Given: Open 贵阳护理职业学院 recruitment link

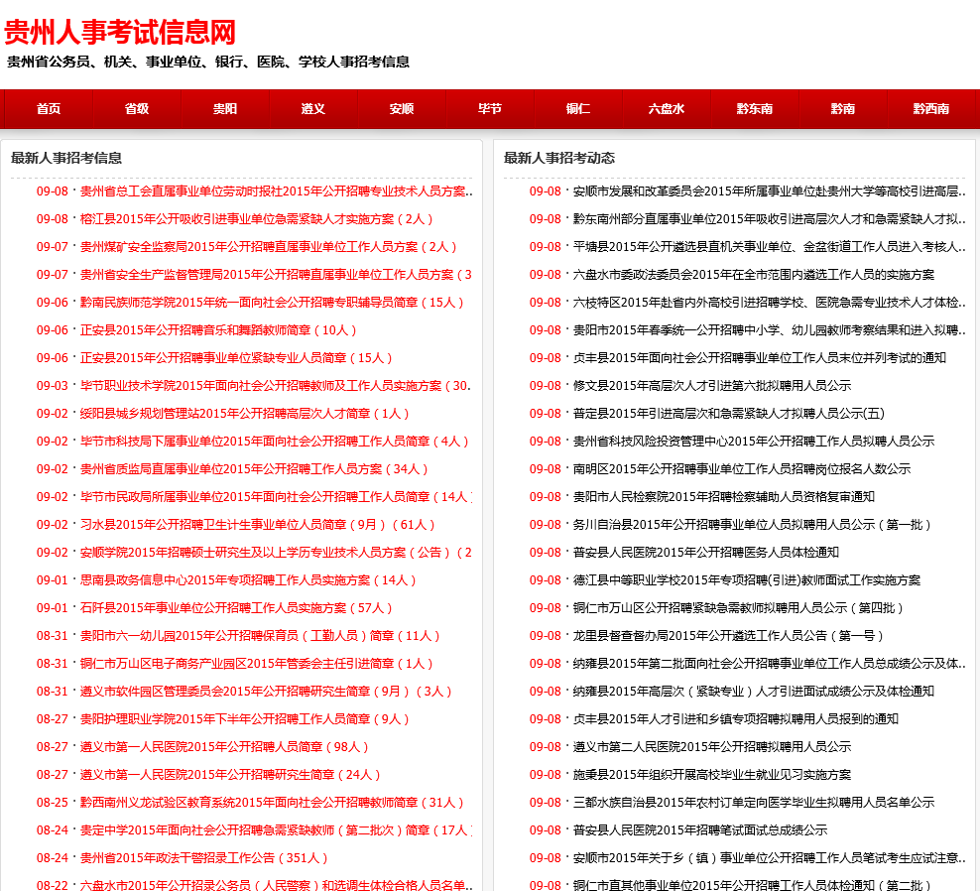Looking at the screenshot, I should pyautogui.click(x=244, y=719).
